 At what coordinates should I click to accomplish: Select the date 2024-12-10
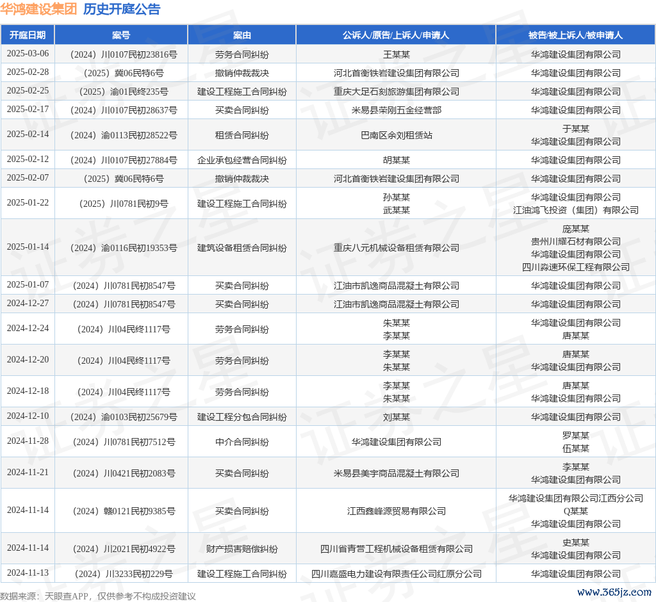pyautogui.click(x=28, y=416)
